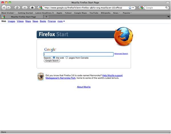
Task: Open the Finance link
Action: pyautogui.click(x=52, y=21)
